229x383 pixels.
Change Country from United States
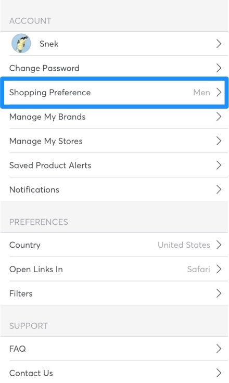pyautogui.click(x=115, y=245)
